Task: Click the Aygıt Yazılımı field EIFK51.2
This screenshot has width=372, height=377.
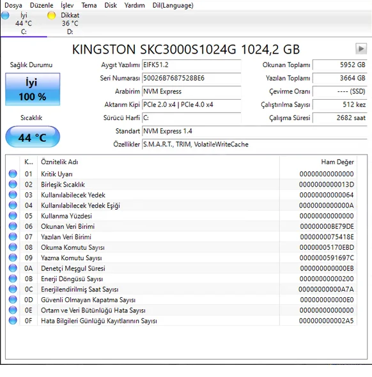Action: click(192, 65)
